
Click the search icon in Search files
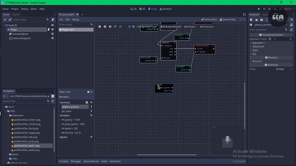click(x=48, y=101)
